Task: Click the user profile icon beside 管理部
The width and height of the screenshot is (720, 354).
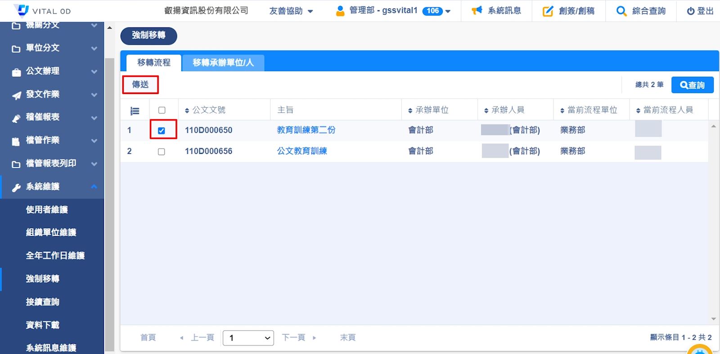Action: pyautogui.click(x=340, y=10)
